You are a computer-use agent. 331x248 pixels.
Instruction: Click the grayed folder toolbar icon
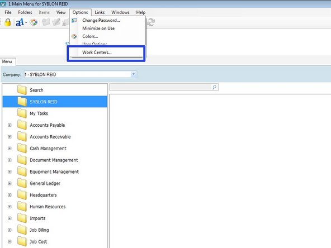click(46, 22)
